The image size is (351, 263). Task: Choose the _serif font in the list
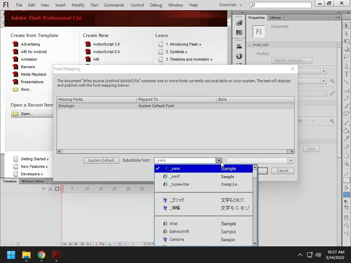coord(204,176)
